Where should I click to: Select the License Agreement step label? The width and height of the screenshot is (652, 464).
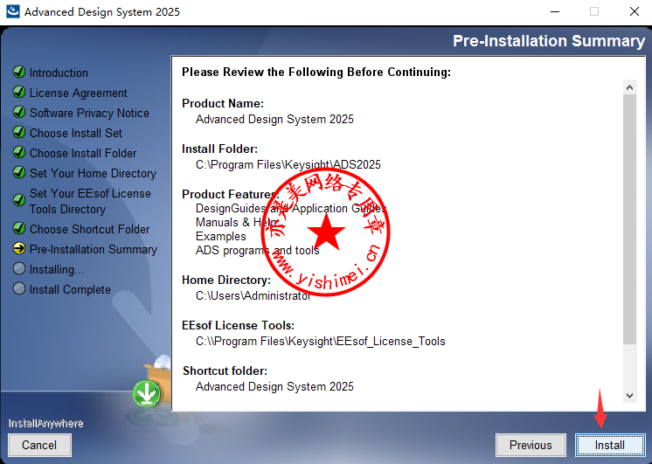[78, 93]
